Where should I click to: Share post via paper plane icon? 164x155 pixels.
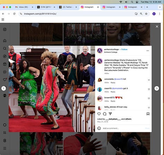point(110,114)
